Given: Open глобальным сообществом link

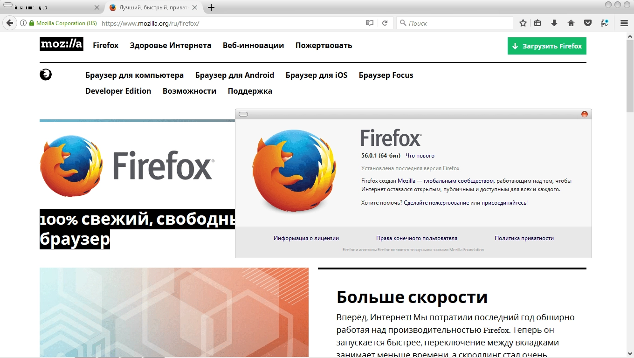Looking at the screenshot, I should point(458,181).
